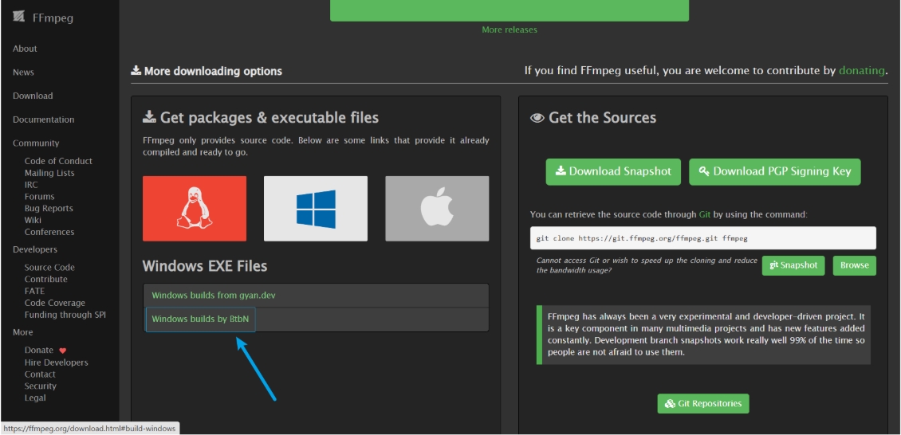
Task: Open Code of Conduct link
Action: 58,161
